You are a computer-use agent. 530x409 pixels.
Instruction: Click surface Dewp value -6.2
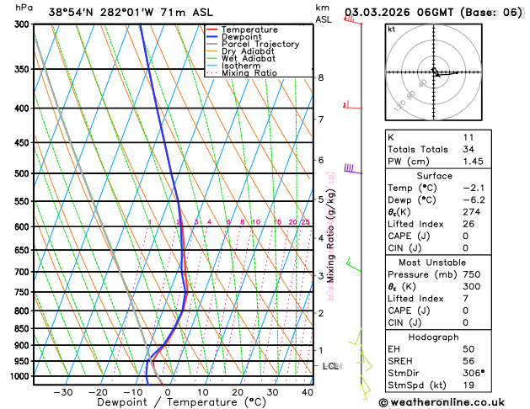(x=474, y=199)
